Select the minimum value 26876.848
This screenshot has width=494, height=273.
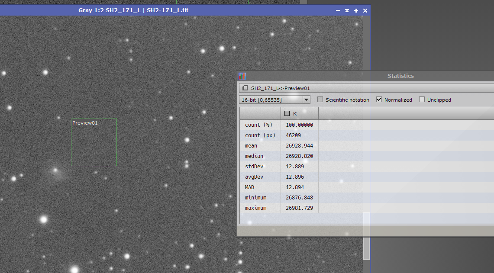[x=299, y=198]
